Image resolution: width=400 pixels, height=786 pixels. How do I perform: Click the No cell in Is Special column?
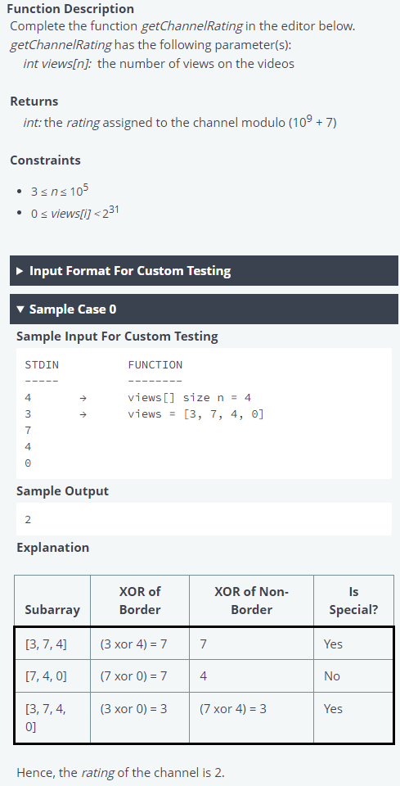332,676
